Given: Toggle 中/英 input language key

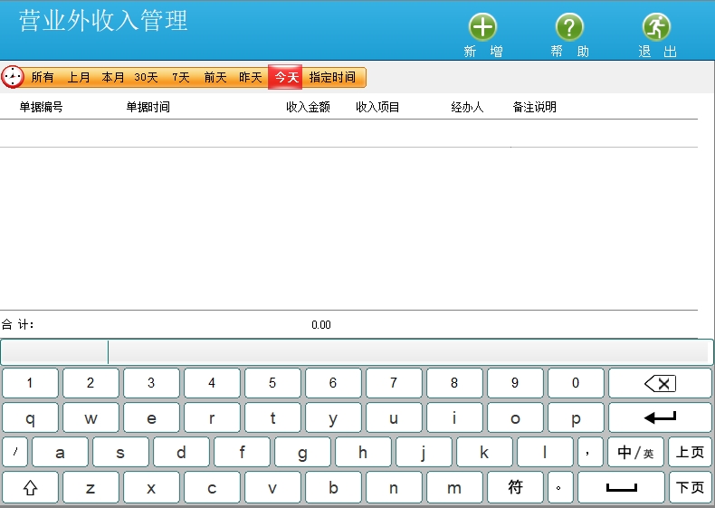Looking at the screenshot, I should pos(635,452).
